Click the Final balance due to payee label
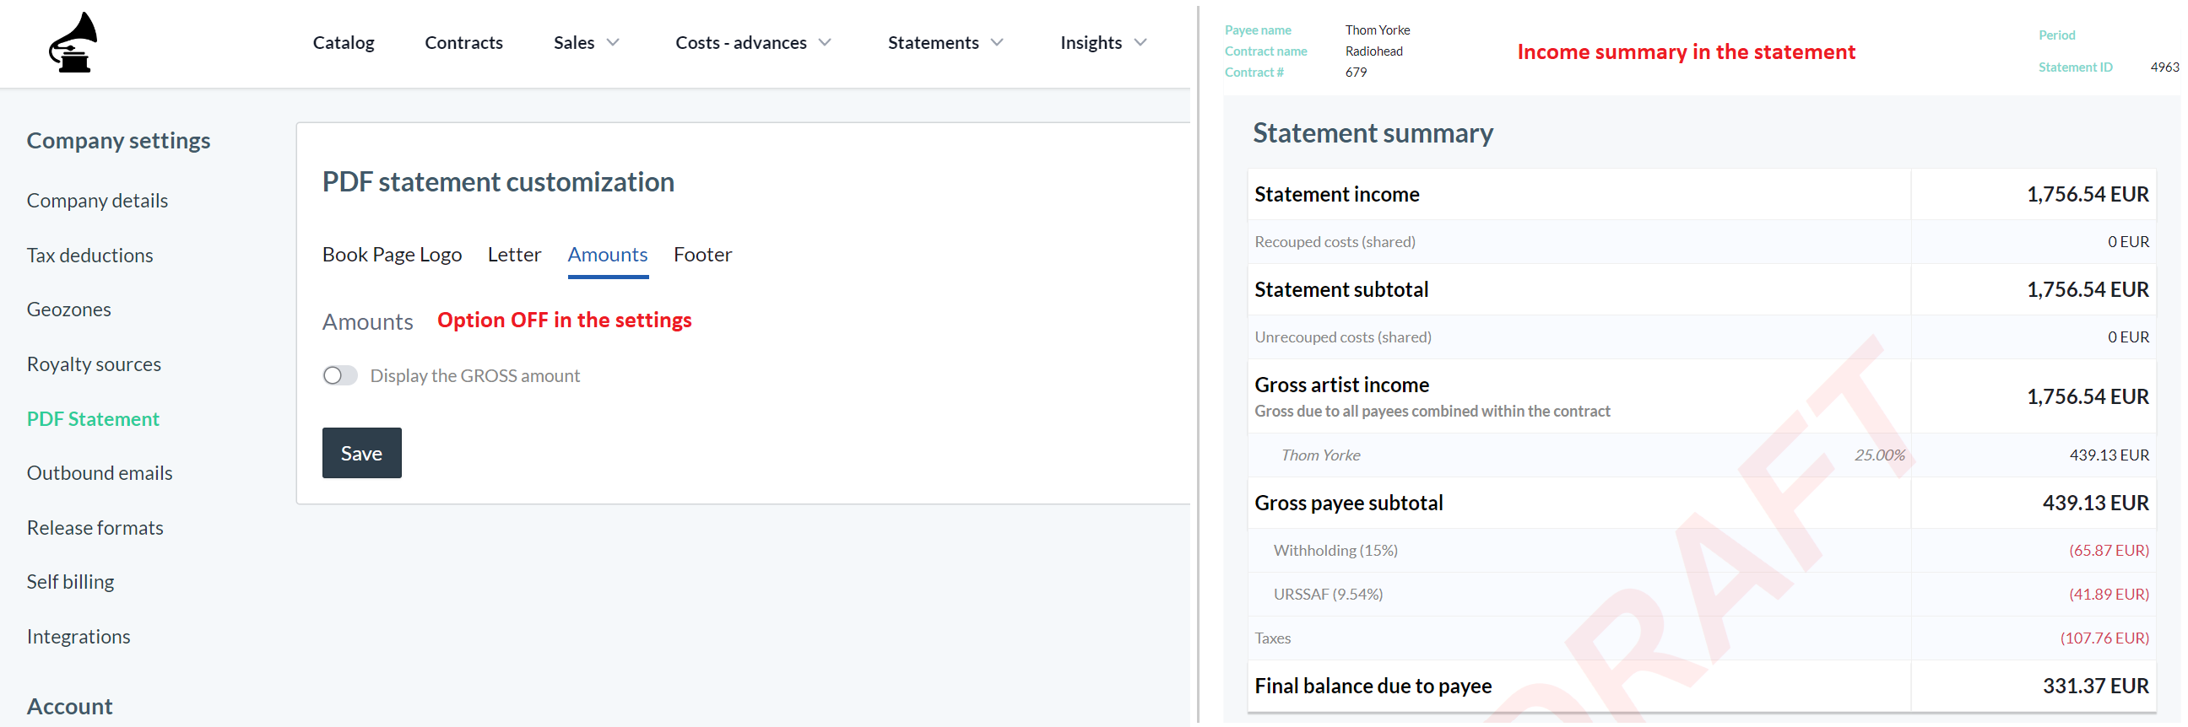The width and height of the screenshot is (2188, 727). [x=1373, y=687]
